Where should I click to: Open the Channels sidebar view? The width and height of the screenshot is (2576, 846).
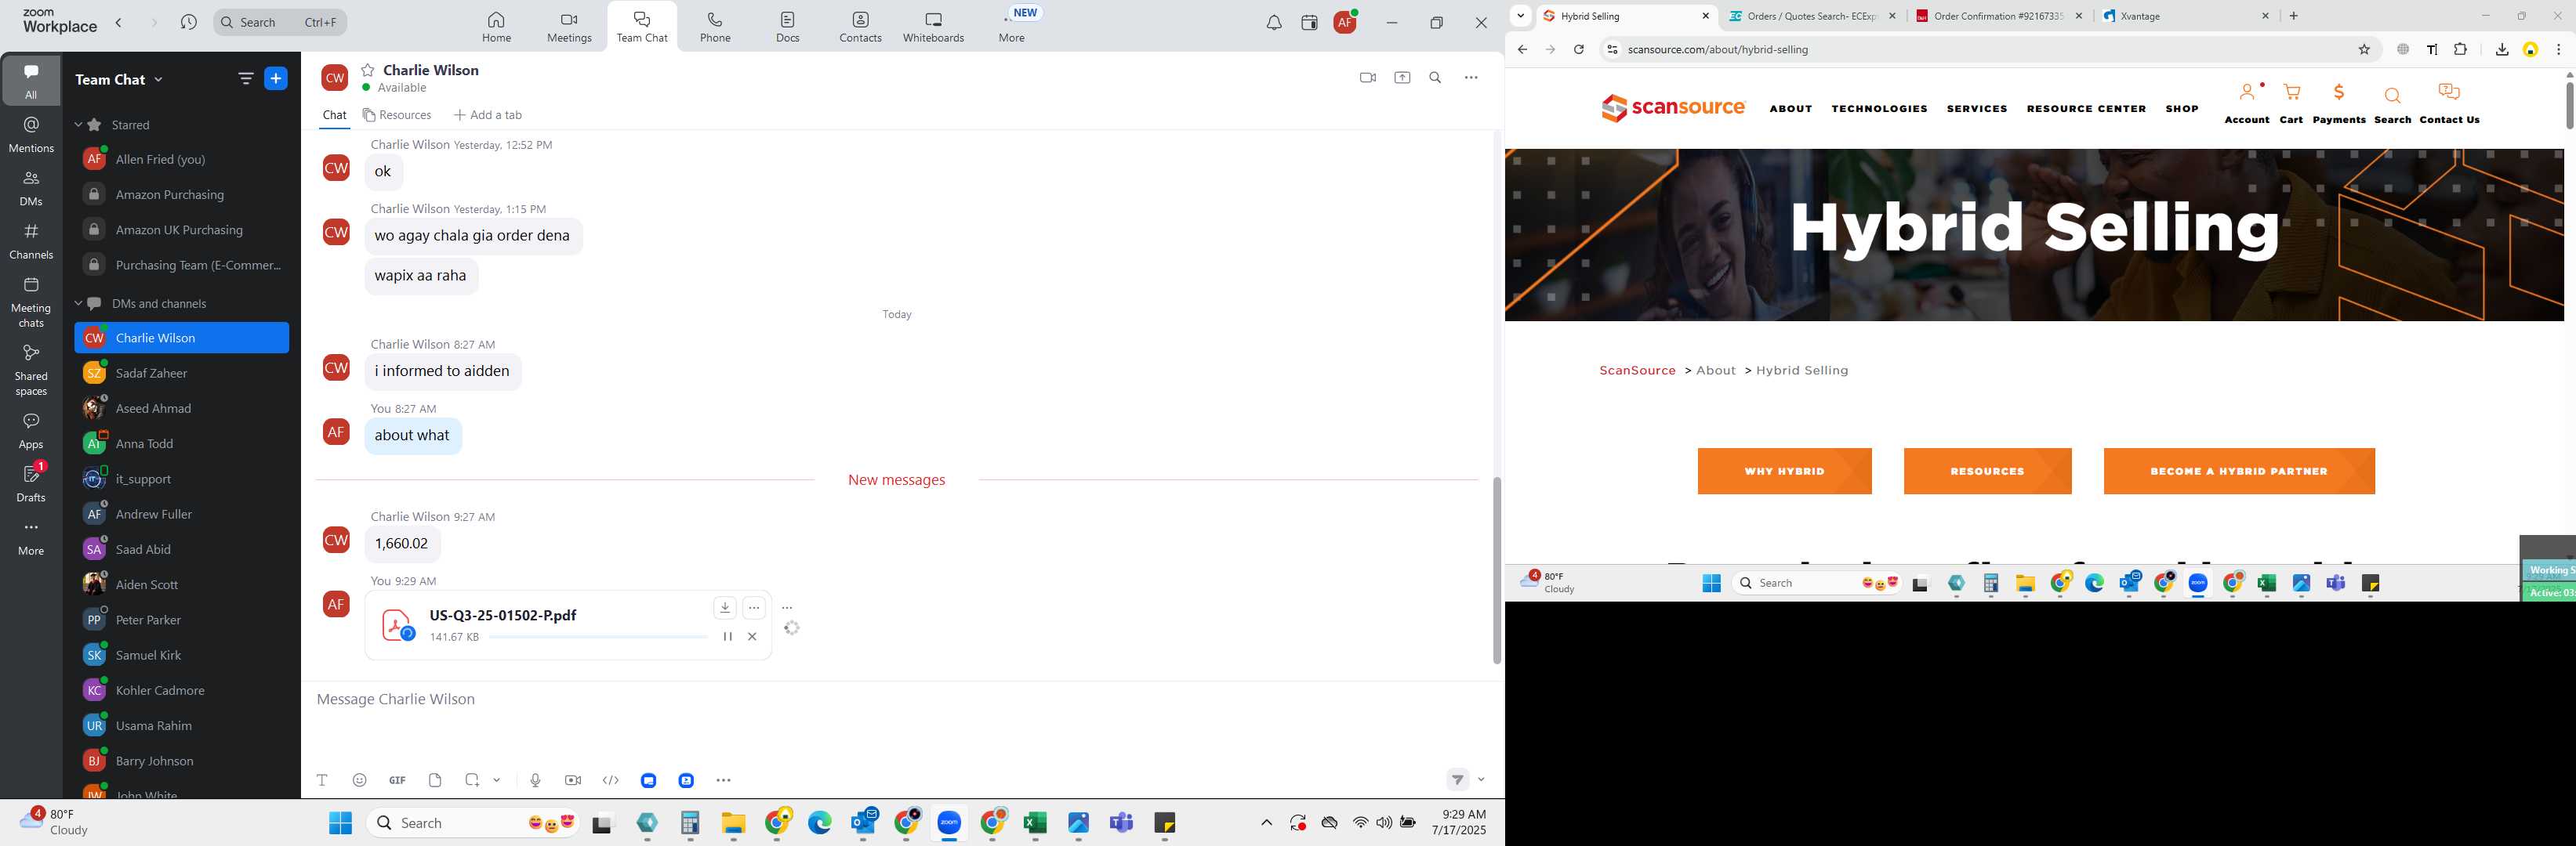pyautogui.click(x=31, y=240)
